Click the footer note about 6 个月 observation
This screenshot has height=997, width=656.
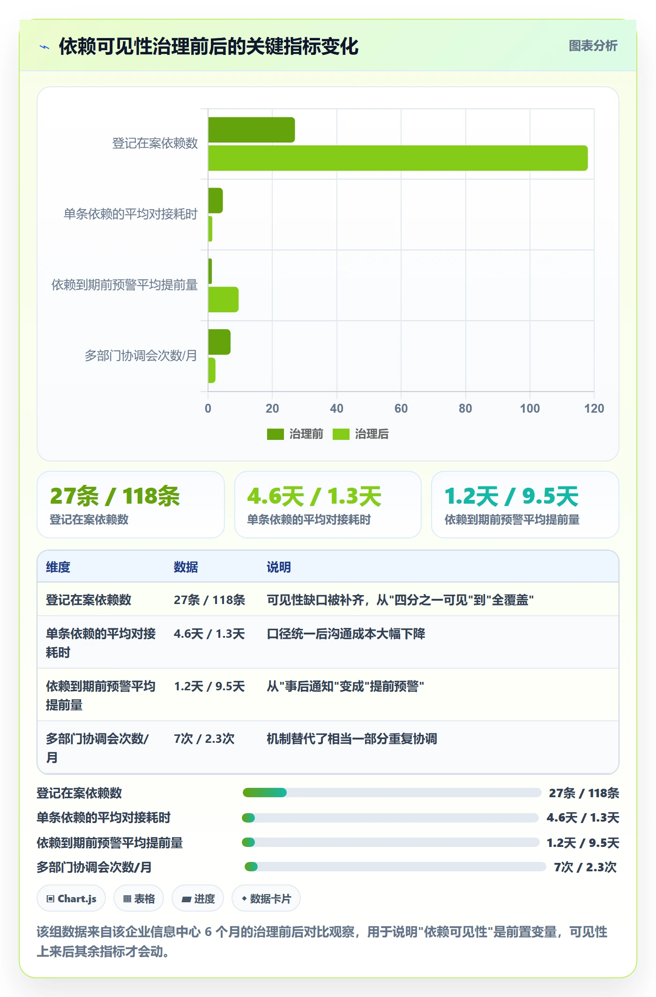[322, 942]
